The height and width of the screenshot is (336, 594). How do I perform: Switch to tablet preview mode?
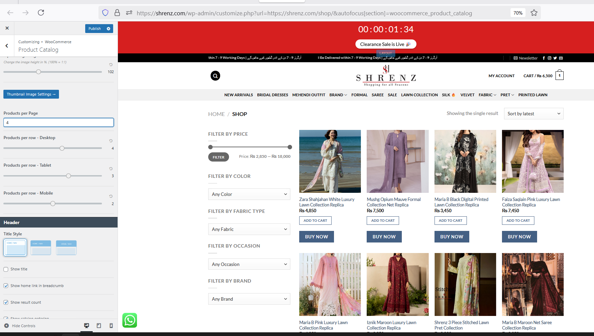pos(99,326)
